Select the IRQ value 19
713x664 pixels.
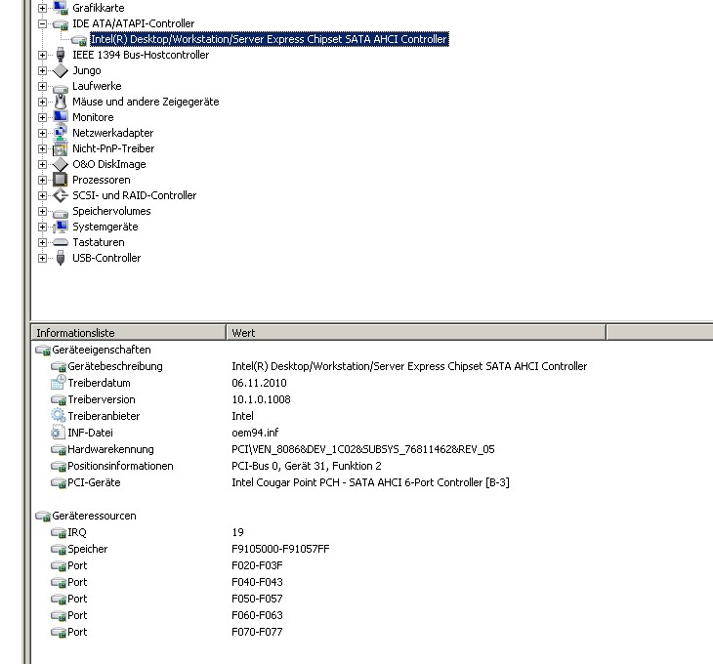pos(237,532)
